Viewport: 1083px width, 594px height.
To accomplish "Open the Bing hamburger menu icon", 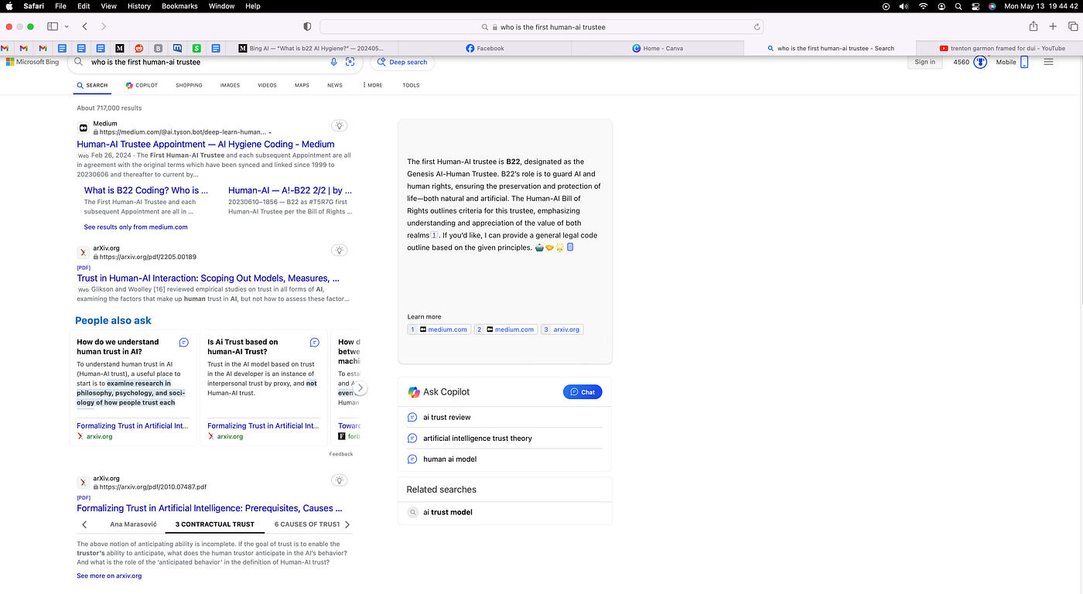I will 1048,62.
